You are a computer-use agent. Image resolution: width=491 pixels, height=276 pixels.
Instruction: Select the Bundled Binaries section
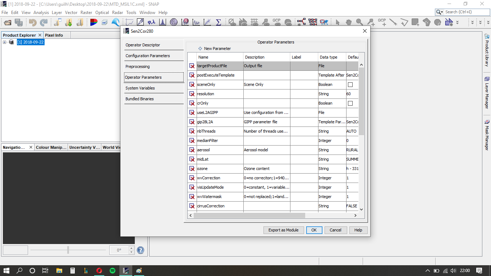click(x=154, y=99)
